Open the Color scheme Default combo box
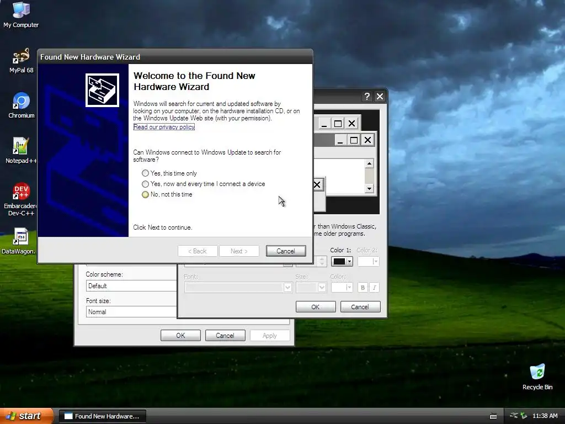Screen dimensions: 565x424 coord(131,286)
